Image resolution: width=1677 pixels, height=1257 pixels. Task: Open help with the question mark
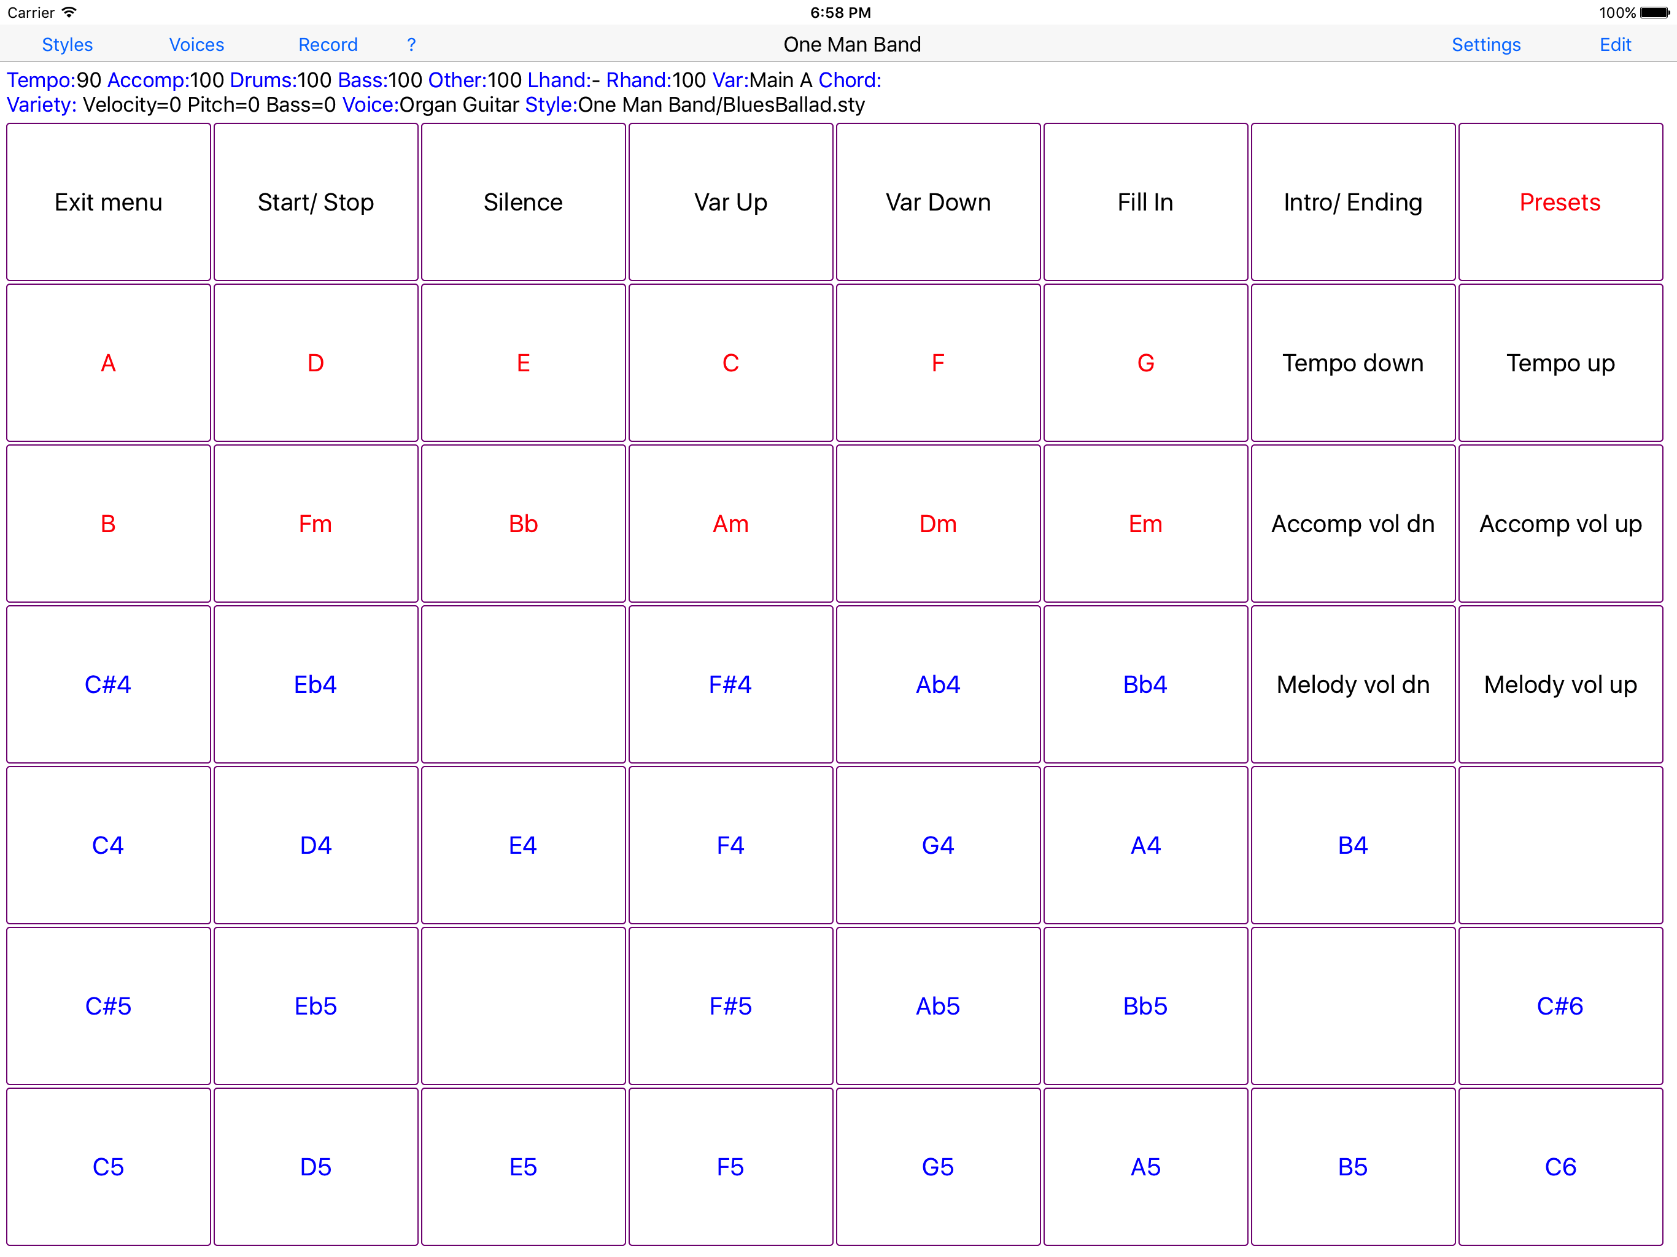411,45
